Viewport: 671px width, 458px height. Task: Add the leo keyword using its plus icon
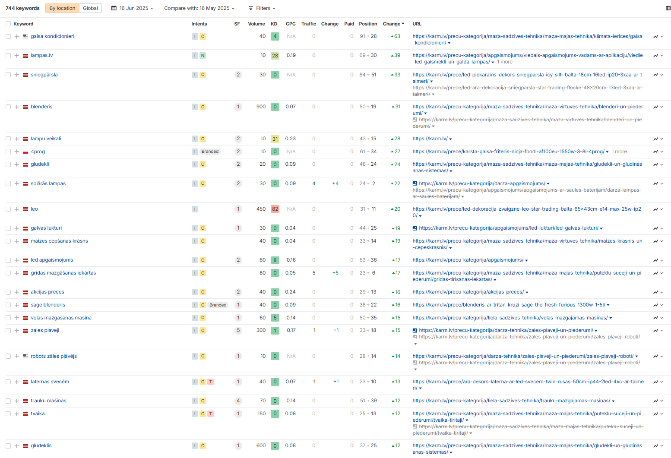[x=17, y=209]
